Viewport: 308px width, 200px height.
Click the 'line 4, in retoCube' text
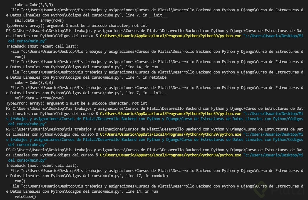[x=146, y=77]
